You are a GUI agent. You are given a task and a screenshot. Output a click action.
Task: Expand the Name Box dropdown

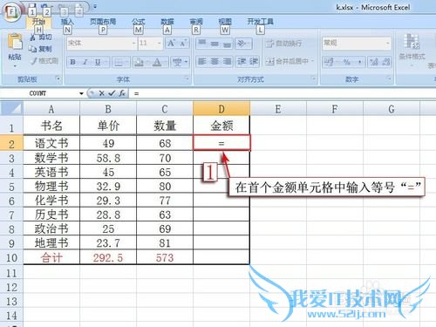(81, 93)
